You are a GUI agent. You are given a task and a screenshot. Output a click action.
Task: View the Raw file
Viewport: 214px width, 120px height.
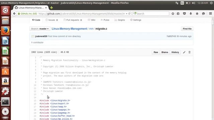[x=156, y=52]
